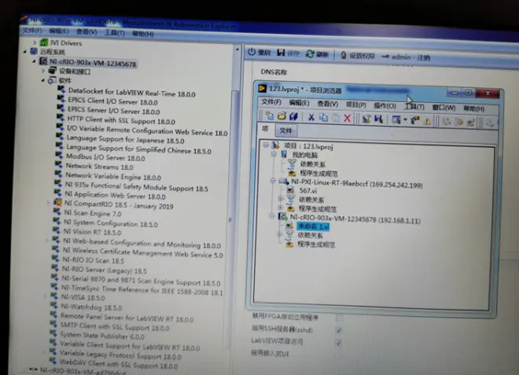Open 窗口(W) menu in project explorer

[444, 108]
